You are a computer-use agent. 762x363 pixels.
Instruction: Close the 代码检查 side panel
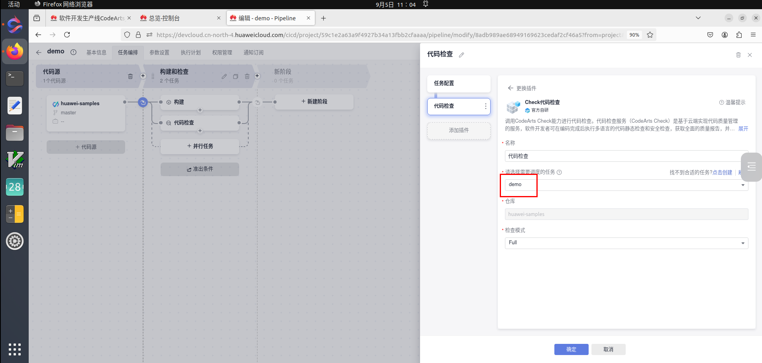[x=750, y=55]
